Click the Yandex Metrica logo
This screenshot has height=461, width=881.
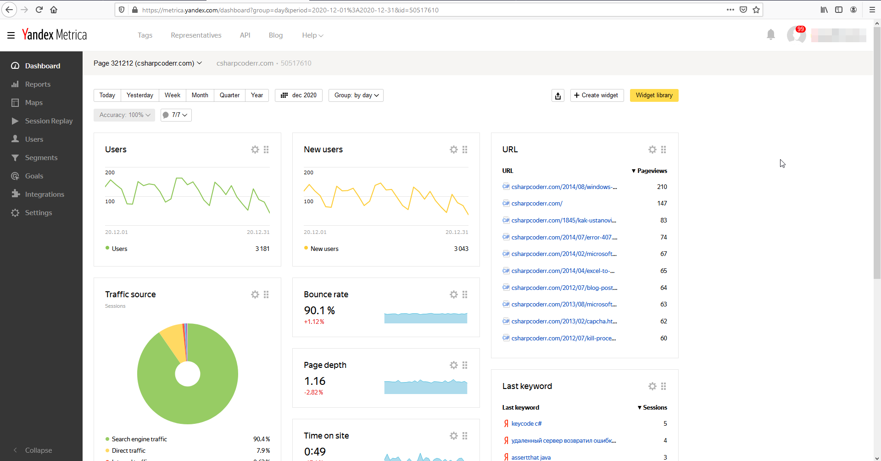tap(54, 35)
